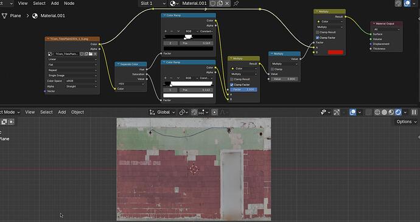Open material browse sphere dropdown in header
The image size is (420, 222).
pos(174,4)
